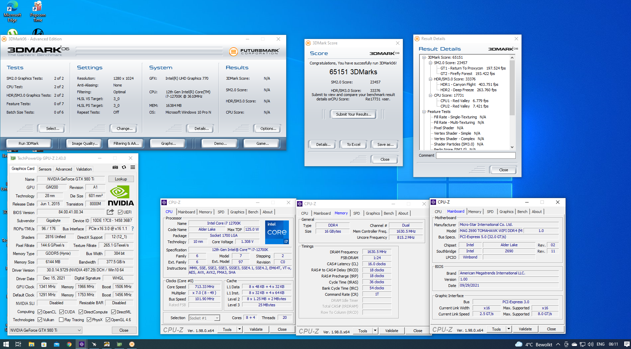Click the Meet Now tray icon
Image resolution: width=631 pixels, height=349 pixels.
tap(566, 344)
